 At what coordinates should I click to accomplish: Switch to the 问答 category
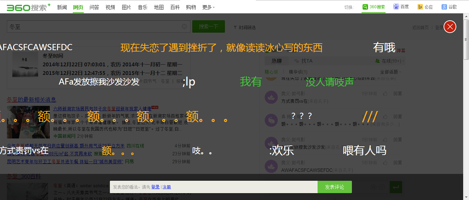pos(94,7)
